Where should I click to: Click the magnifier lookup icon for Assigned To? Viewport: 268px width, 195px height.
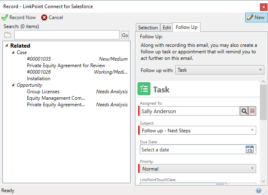pyautogui.click(x=244, y=111)
